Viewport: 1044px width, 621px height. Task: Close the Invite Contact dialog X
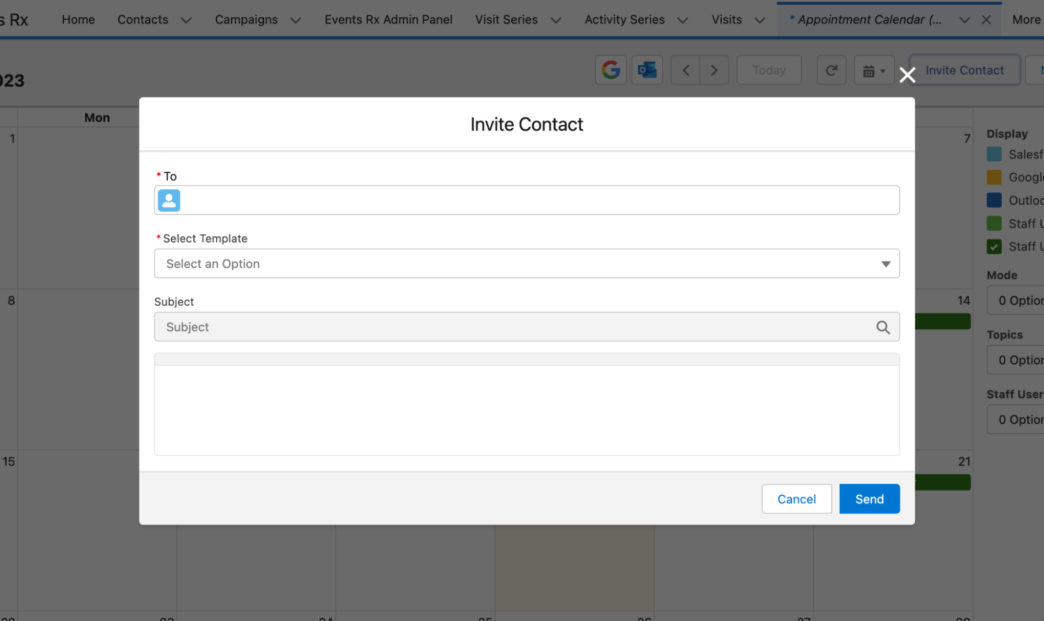[907, 75]
